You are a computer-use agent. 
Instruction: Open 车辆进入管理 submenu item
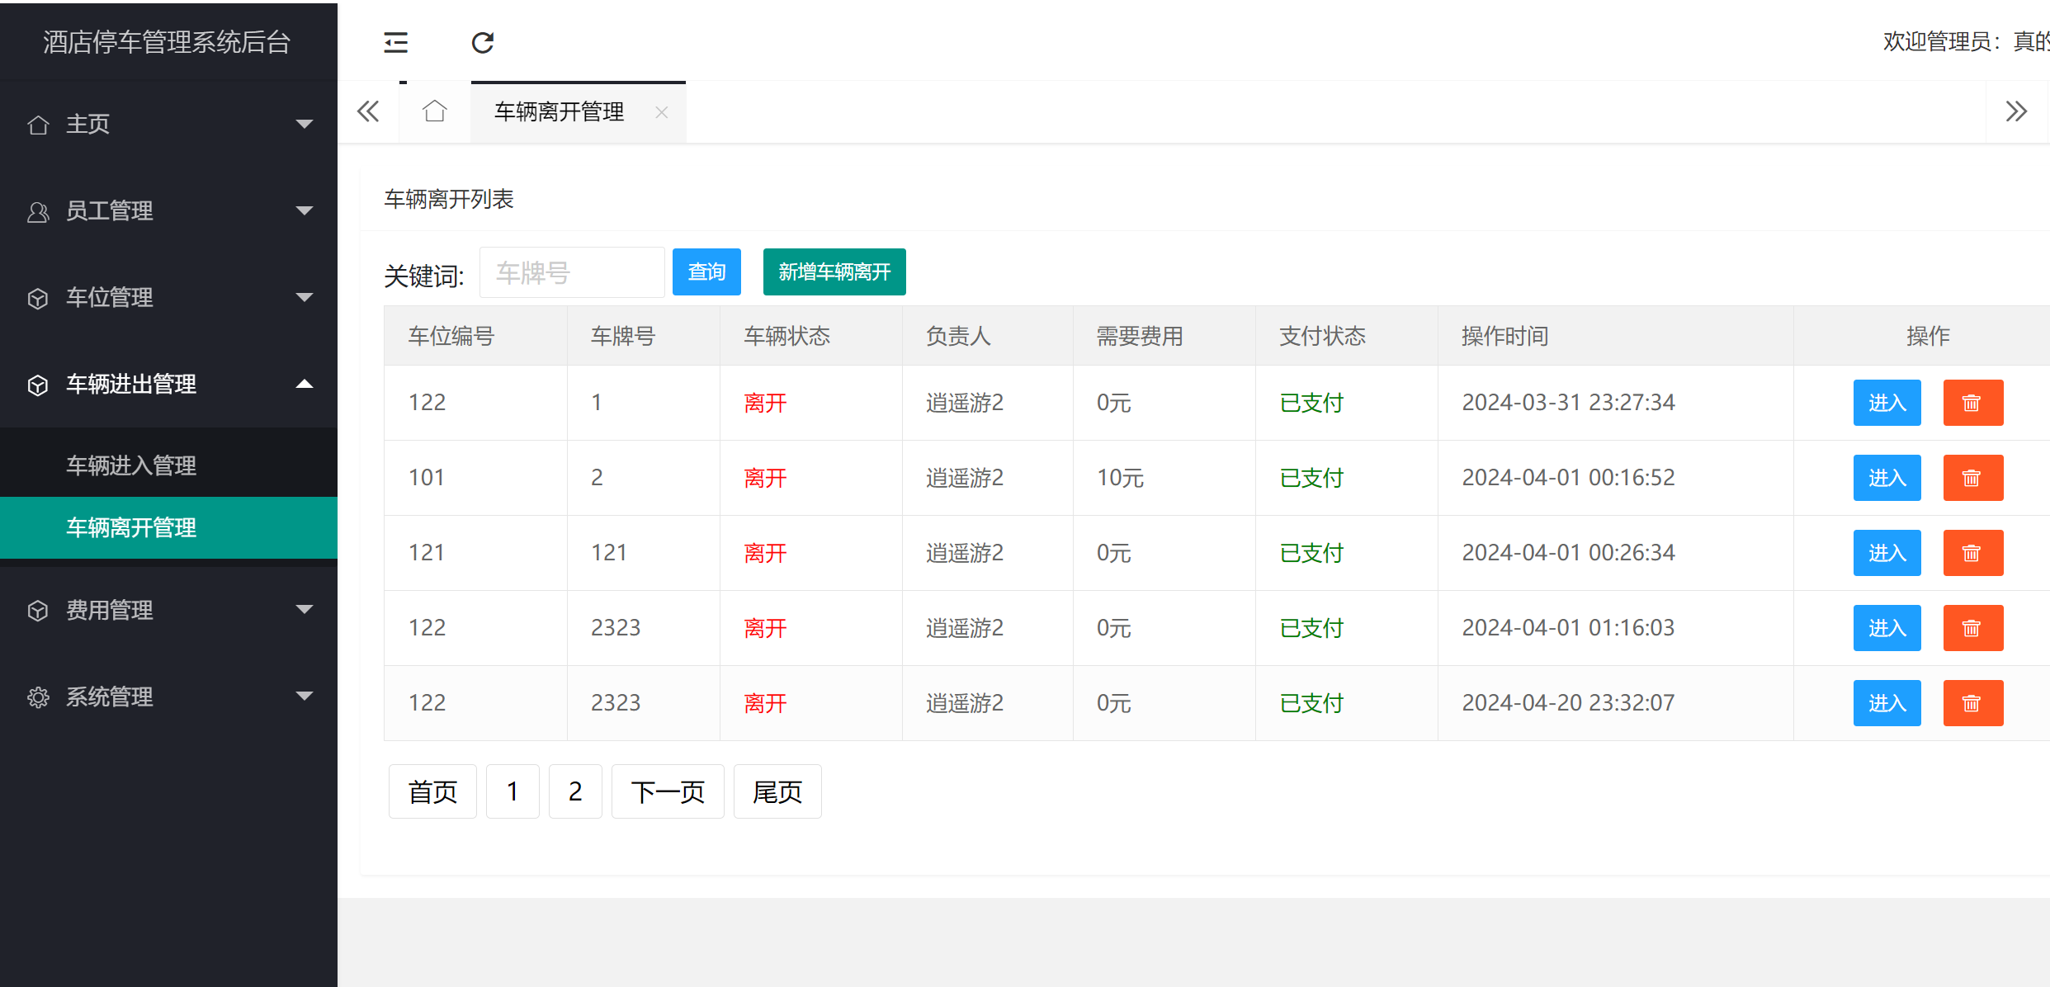[x=131, y=465]
